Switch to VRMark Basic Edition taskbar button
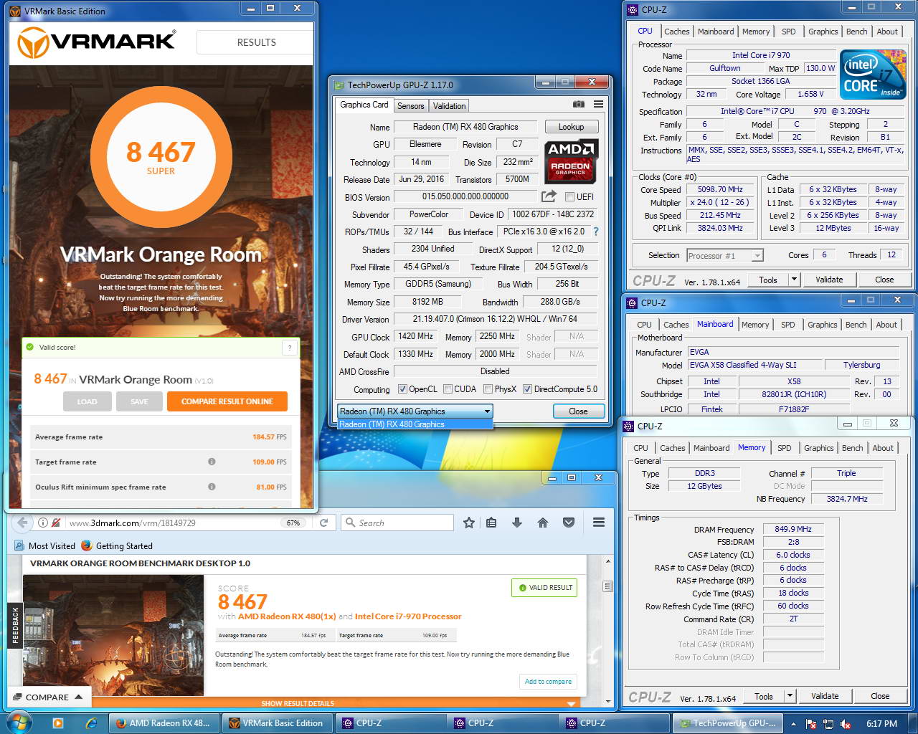This screenshot has height=734, width=918. coord(277,723)
